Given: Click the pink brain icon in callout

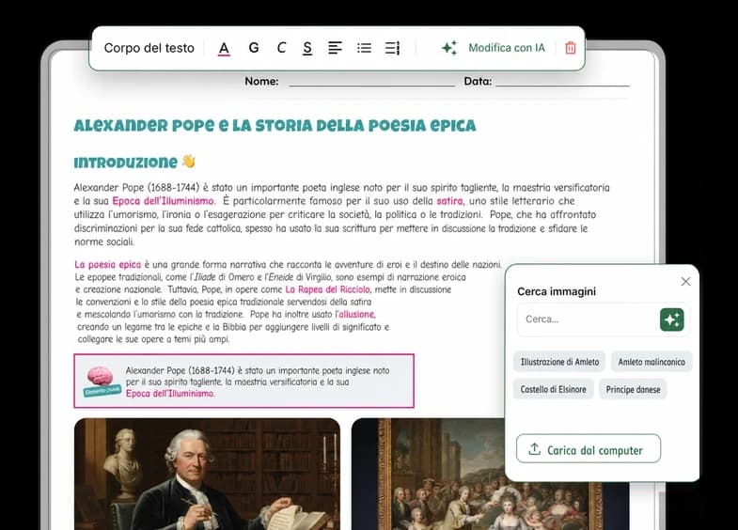Looking at the screenshot, I should 101,376.
